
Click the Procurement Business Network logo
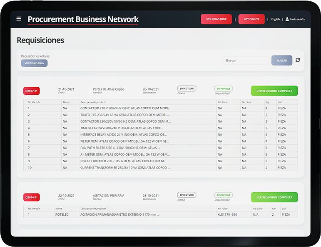coord(83,19)
